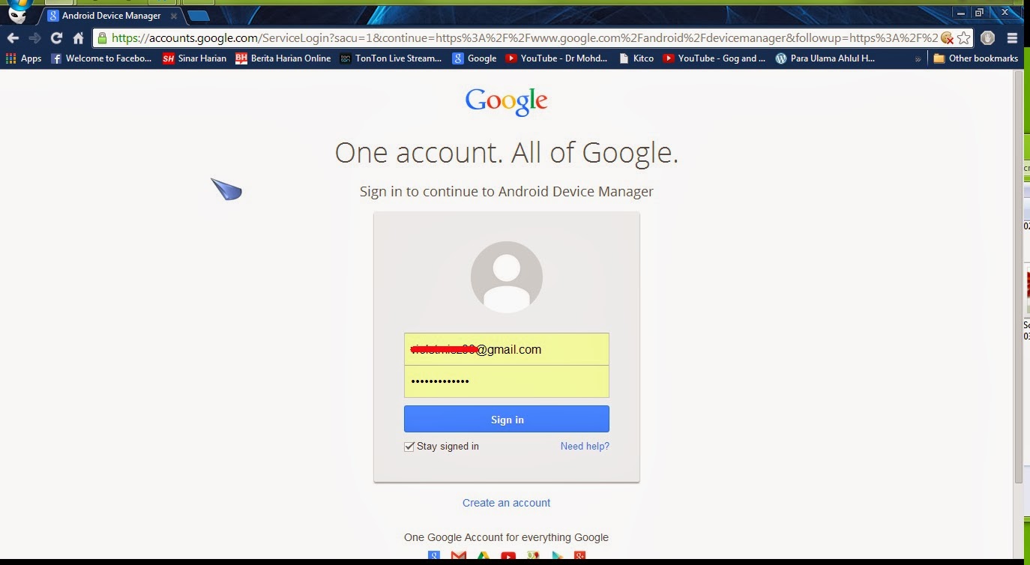The height and width of the screenshot is (565, 1030).
Task: Click the YouTube icon at page bottom
Action: (x=508, y=556)
